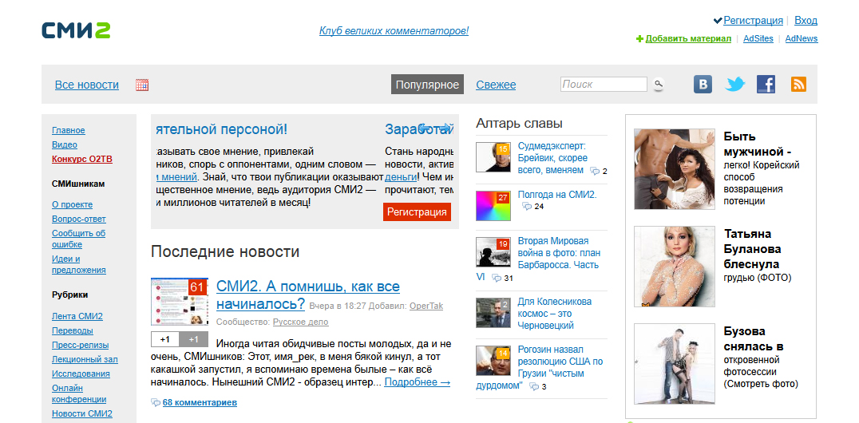Click the green plus icon by Добавить материал

[x=639, y=39]
